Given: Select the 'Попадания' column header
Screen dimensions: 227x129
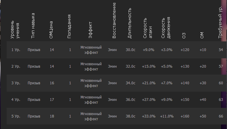Looking at the screenshot, I should tap(69, 26).
